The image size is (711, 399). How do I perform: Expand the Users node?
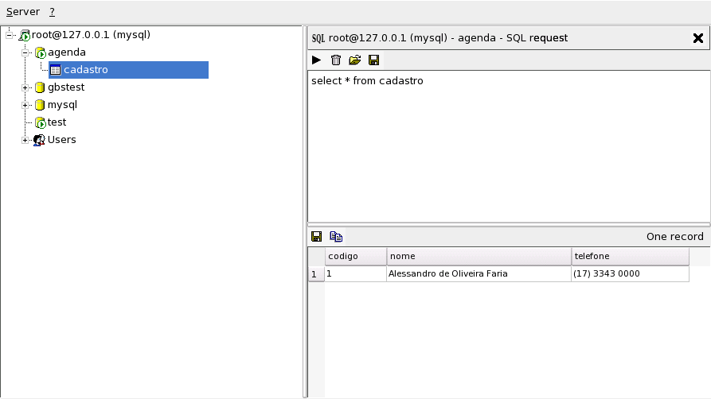pyautogui.click(x=25, y=140)
